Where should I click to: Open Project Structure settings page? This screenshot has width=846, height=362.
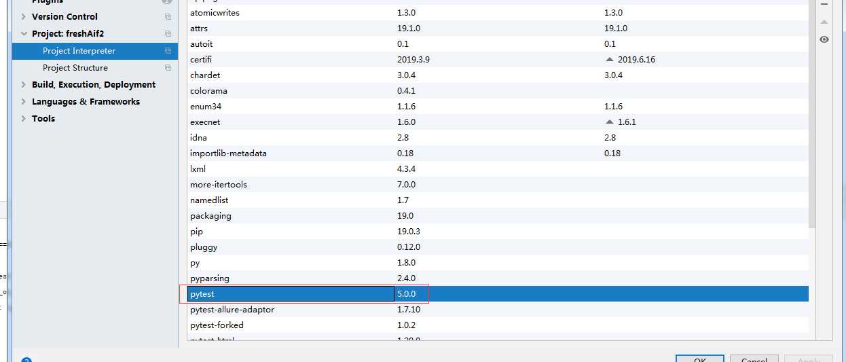point(95,67)
